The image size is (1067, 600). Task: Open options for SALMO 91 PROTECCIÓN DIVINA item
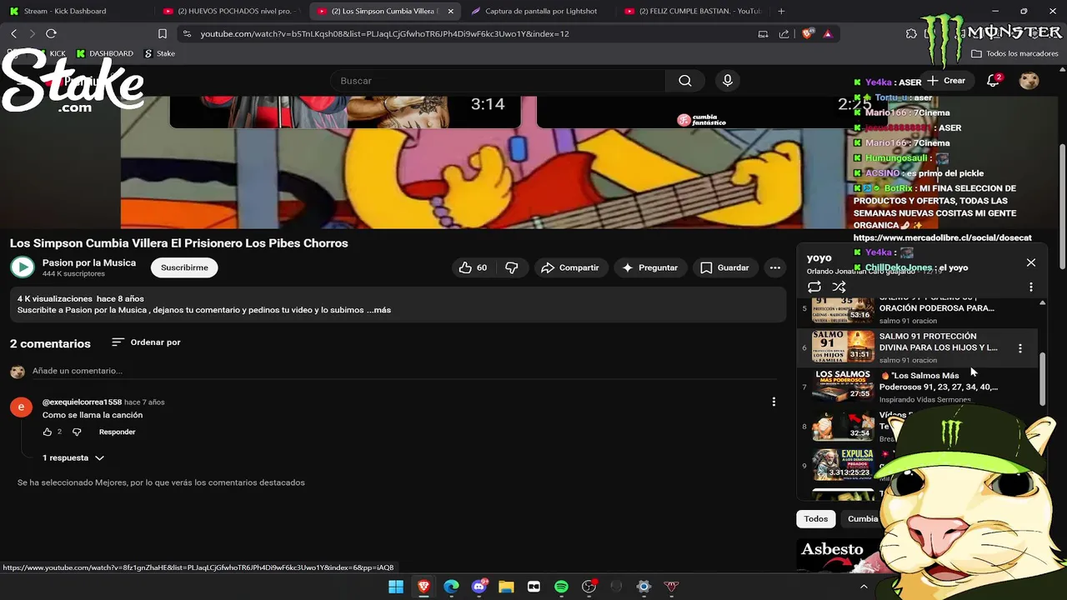coord(1020,348)
